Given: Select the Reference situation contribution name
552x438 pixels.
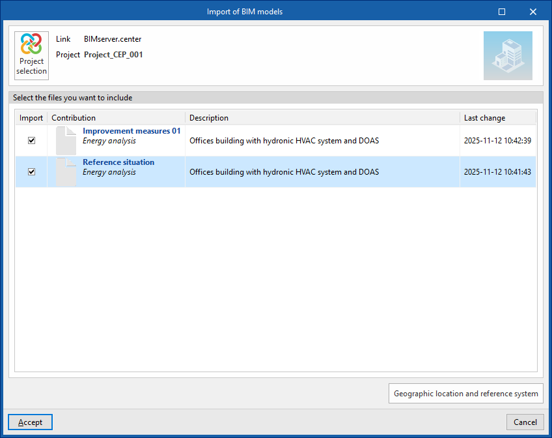Looking at the screenshot, I should pos(118,162).
